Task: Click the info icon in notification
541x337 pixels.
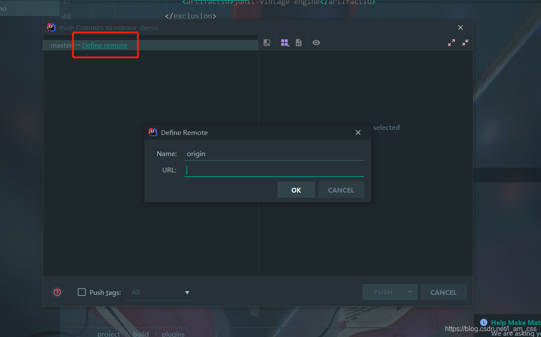Action: coord(484,322)
